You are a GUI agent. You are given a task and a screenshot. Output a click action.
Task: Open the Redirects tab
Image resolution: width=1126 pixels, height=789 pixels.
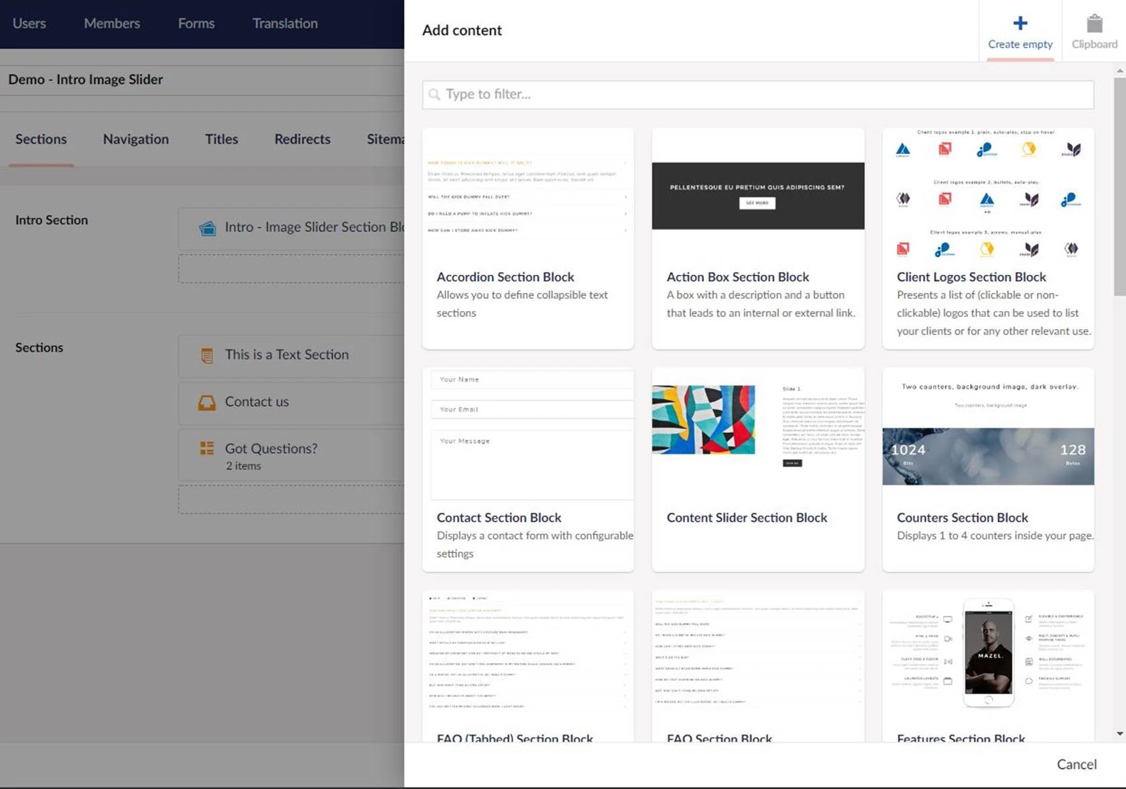pos(302,139)
